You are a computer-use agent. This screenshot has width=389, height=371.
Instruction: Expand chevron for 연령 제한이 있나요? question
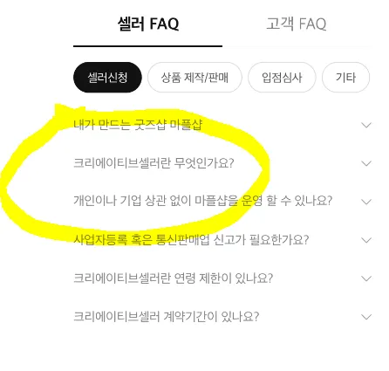pyautogui.click(x=366, y=278)
